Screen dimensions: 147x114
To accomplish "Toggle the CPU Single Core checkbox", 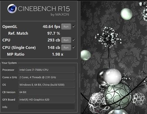I will [74, 48].
